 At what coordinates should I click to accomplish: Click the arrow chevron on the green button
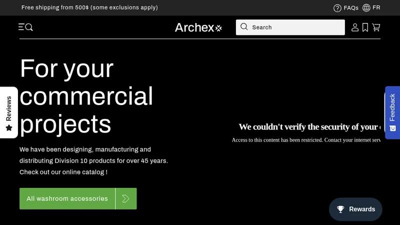pos(126,198)
